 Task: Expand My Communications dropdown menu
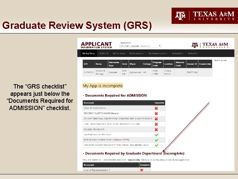tap(158, 53)
